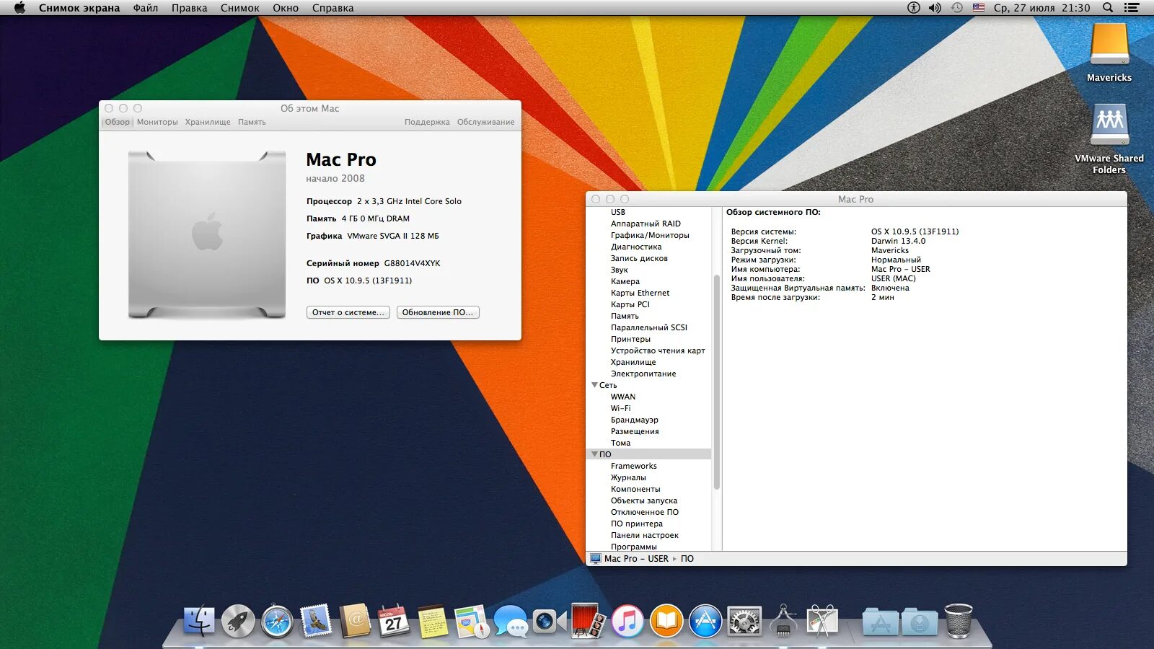Open Spotlight search magnifier icon
This screenshot has height=649, width=1154.
coord(1108,8)
